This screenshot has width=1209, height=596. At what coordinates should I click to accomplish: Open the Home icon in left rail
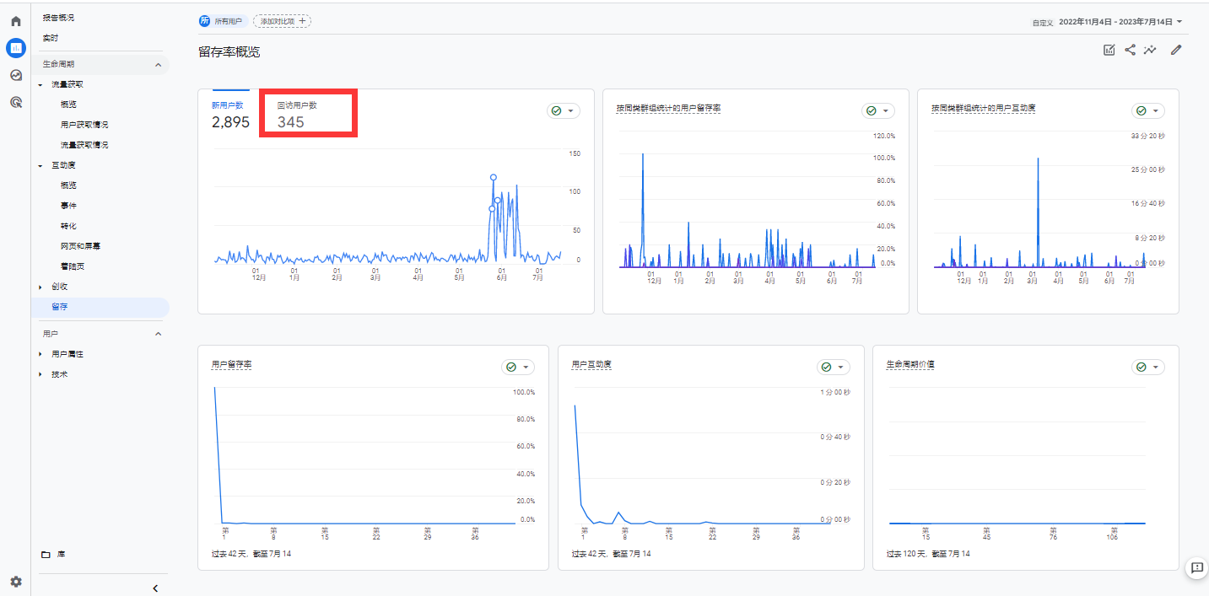point(15,21)
